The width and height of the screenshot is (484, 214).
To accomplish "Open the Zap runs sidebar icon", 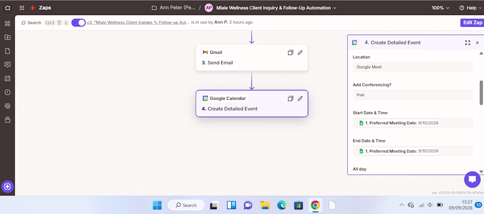I will pos(7,37).
